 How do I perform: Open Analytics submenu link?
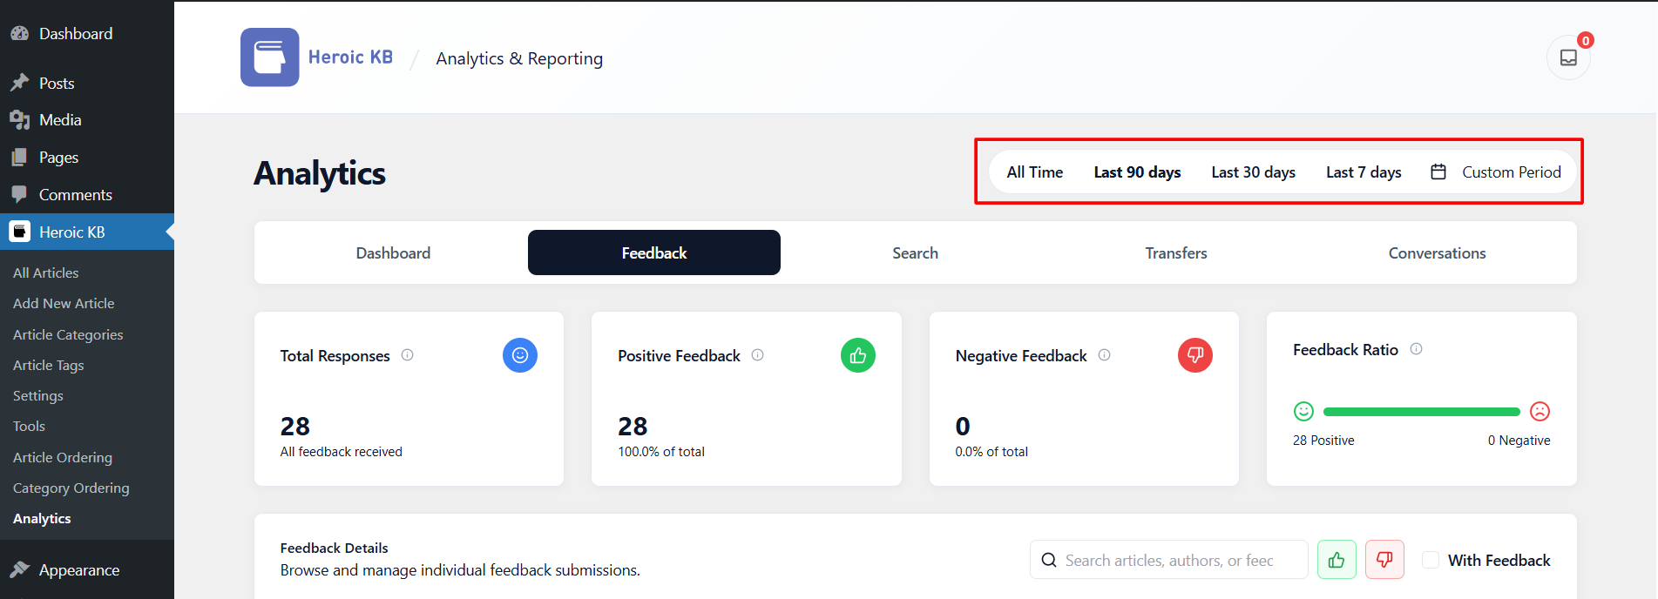click(42, 518)
